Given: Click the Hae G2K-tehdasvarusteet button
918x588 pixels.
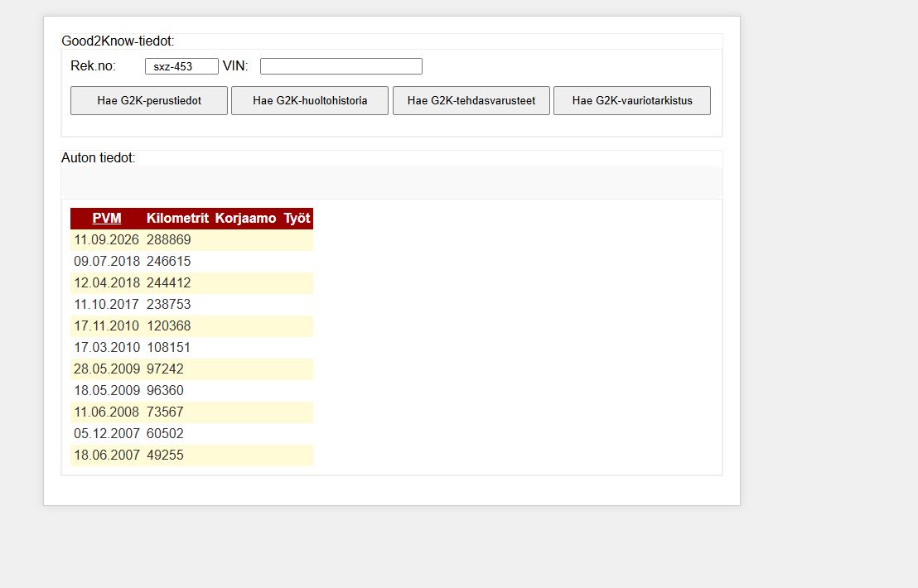Looking at the screenshot, I should 471,101.
